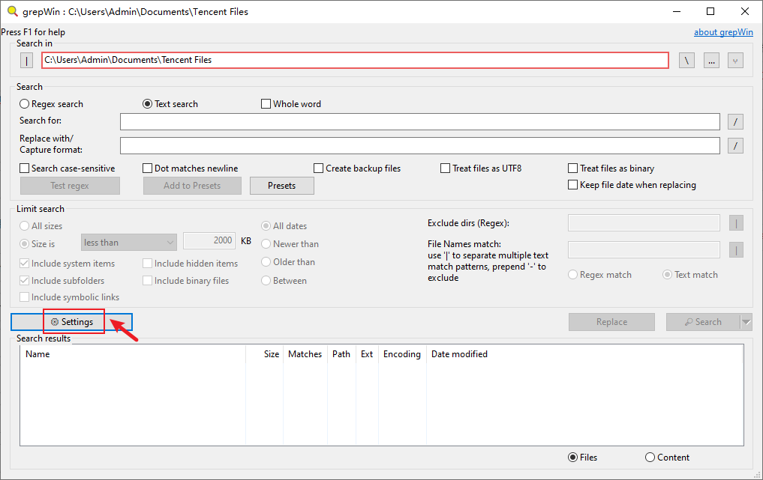
Task: Open regex helper slash button for Replace with
Action: (x=735, y=145)
